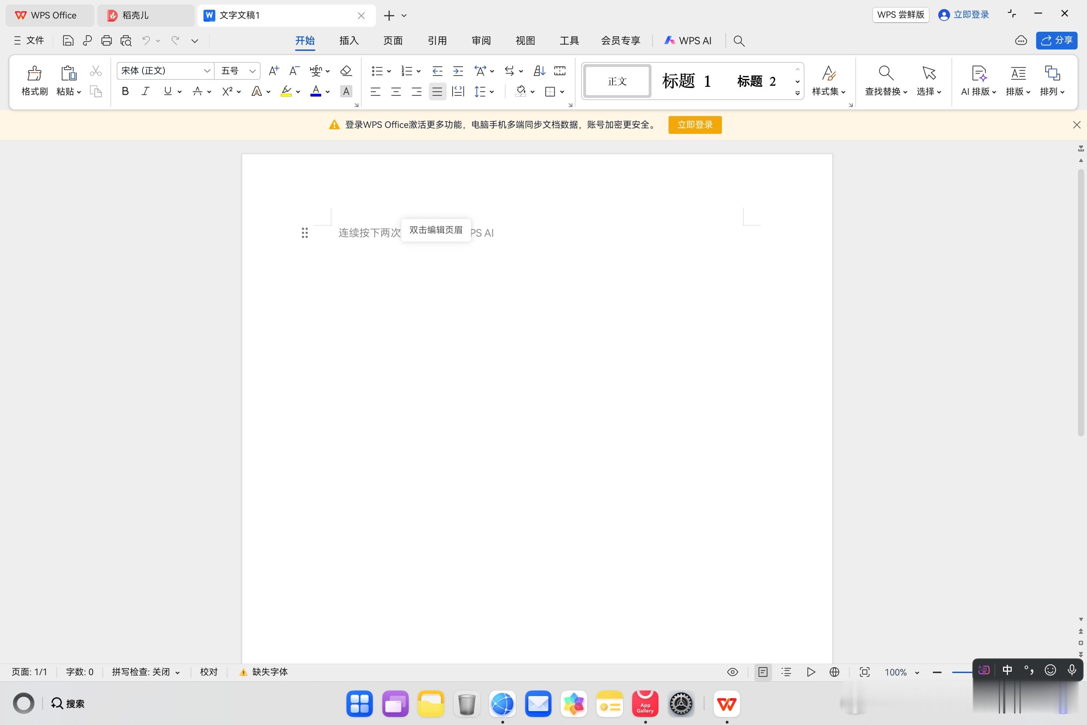Click the Sort (A-Z) icon
The height and width of the screenshot is (725, 1087).
click(x=539, y=71)
